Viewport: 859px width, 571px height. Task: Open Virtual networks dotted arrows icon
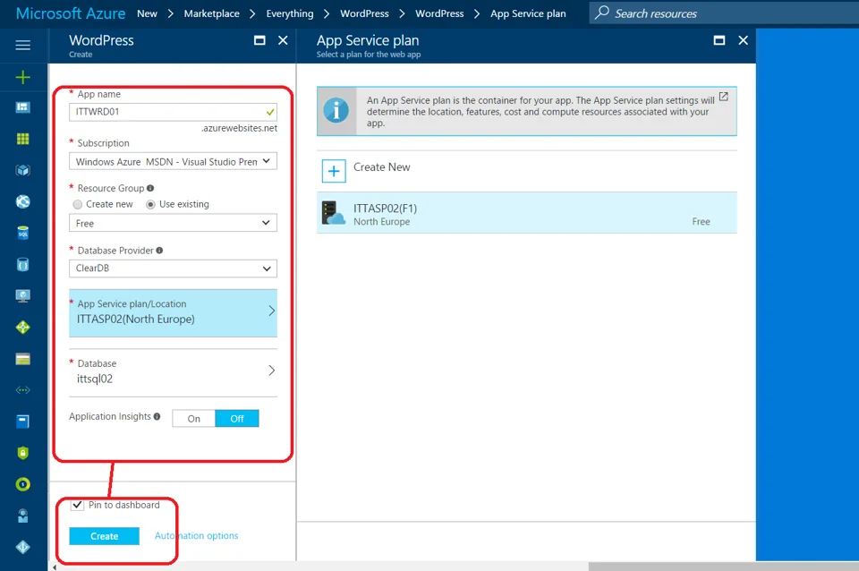click(22, 390)
